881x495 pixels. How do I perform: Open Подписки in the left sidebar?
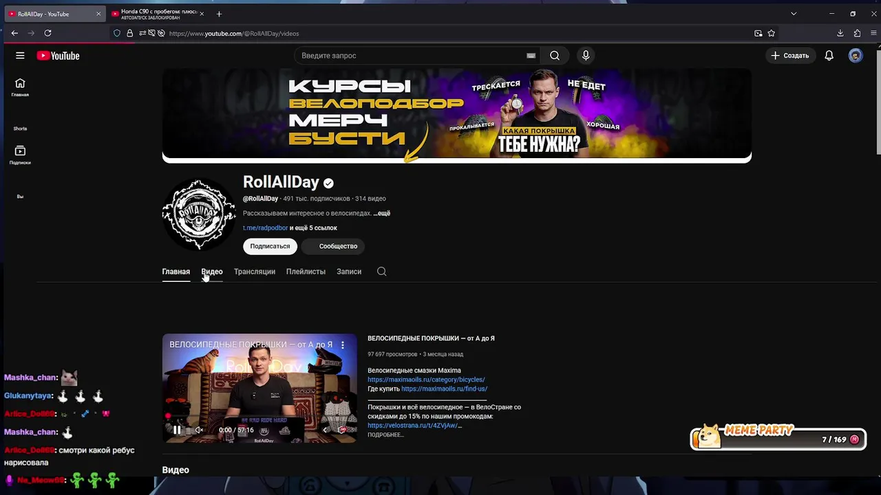click(x=20, y=155)
